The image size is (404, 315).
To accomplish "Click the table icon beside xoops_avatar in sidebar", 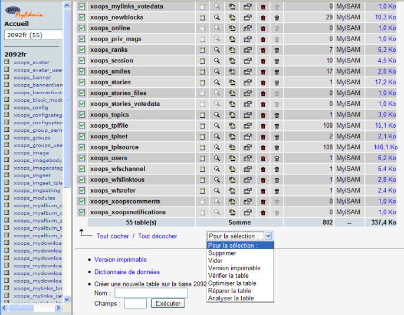I will [6, 62].
